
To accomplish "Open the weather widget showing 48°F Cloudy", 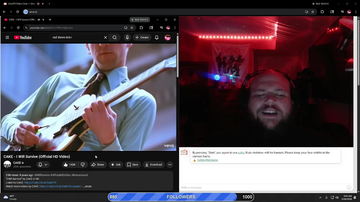I will (10, 198).
